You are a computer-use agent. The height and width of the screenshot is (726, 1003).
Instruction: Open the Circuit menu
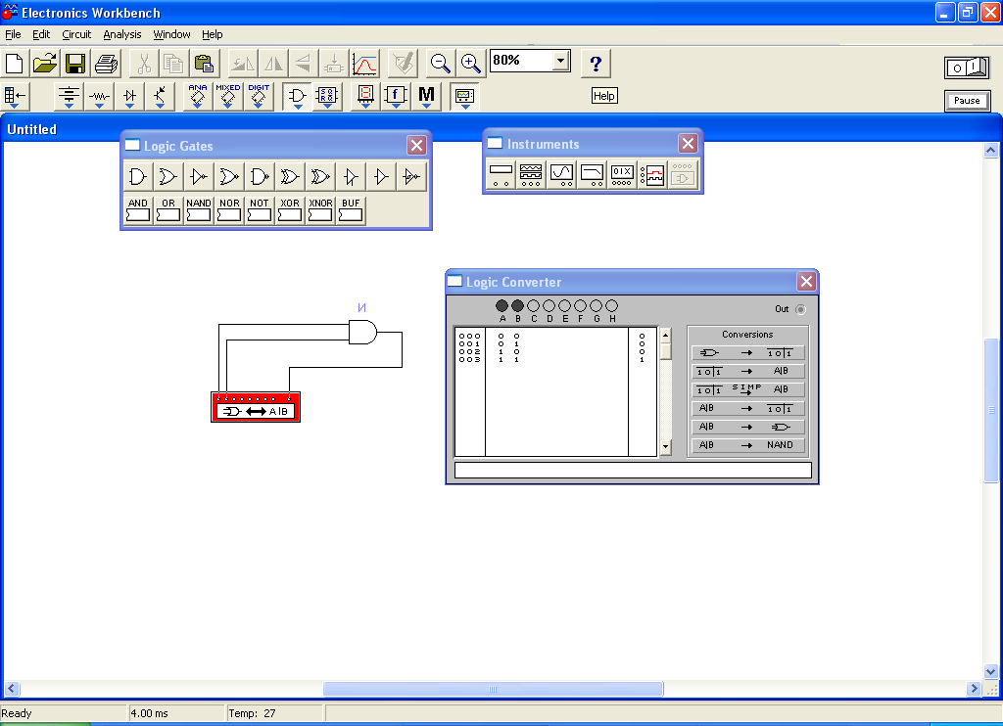pos(76,34)
